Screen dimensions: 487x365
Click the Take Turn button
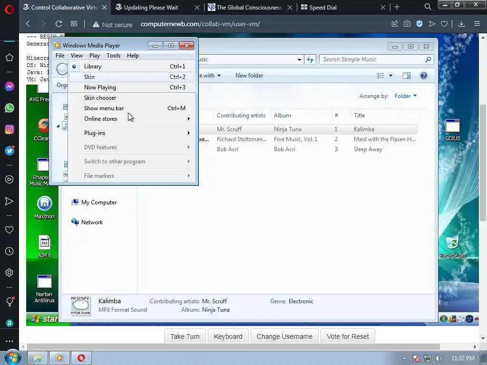pyautogui.click(x=185, y=336)
